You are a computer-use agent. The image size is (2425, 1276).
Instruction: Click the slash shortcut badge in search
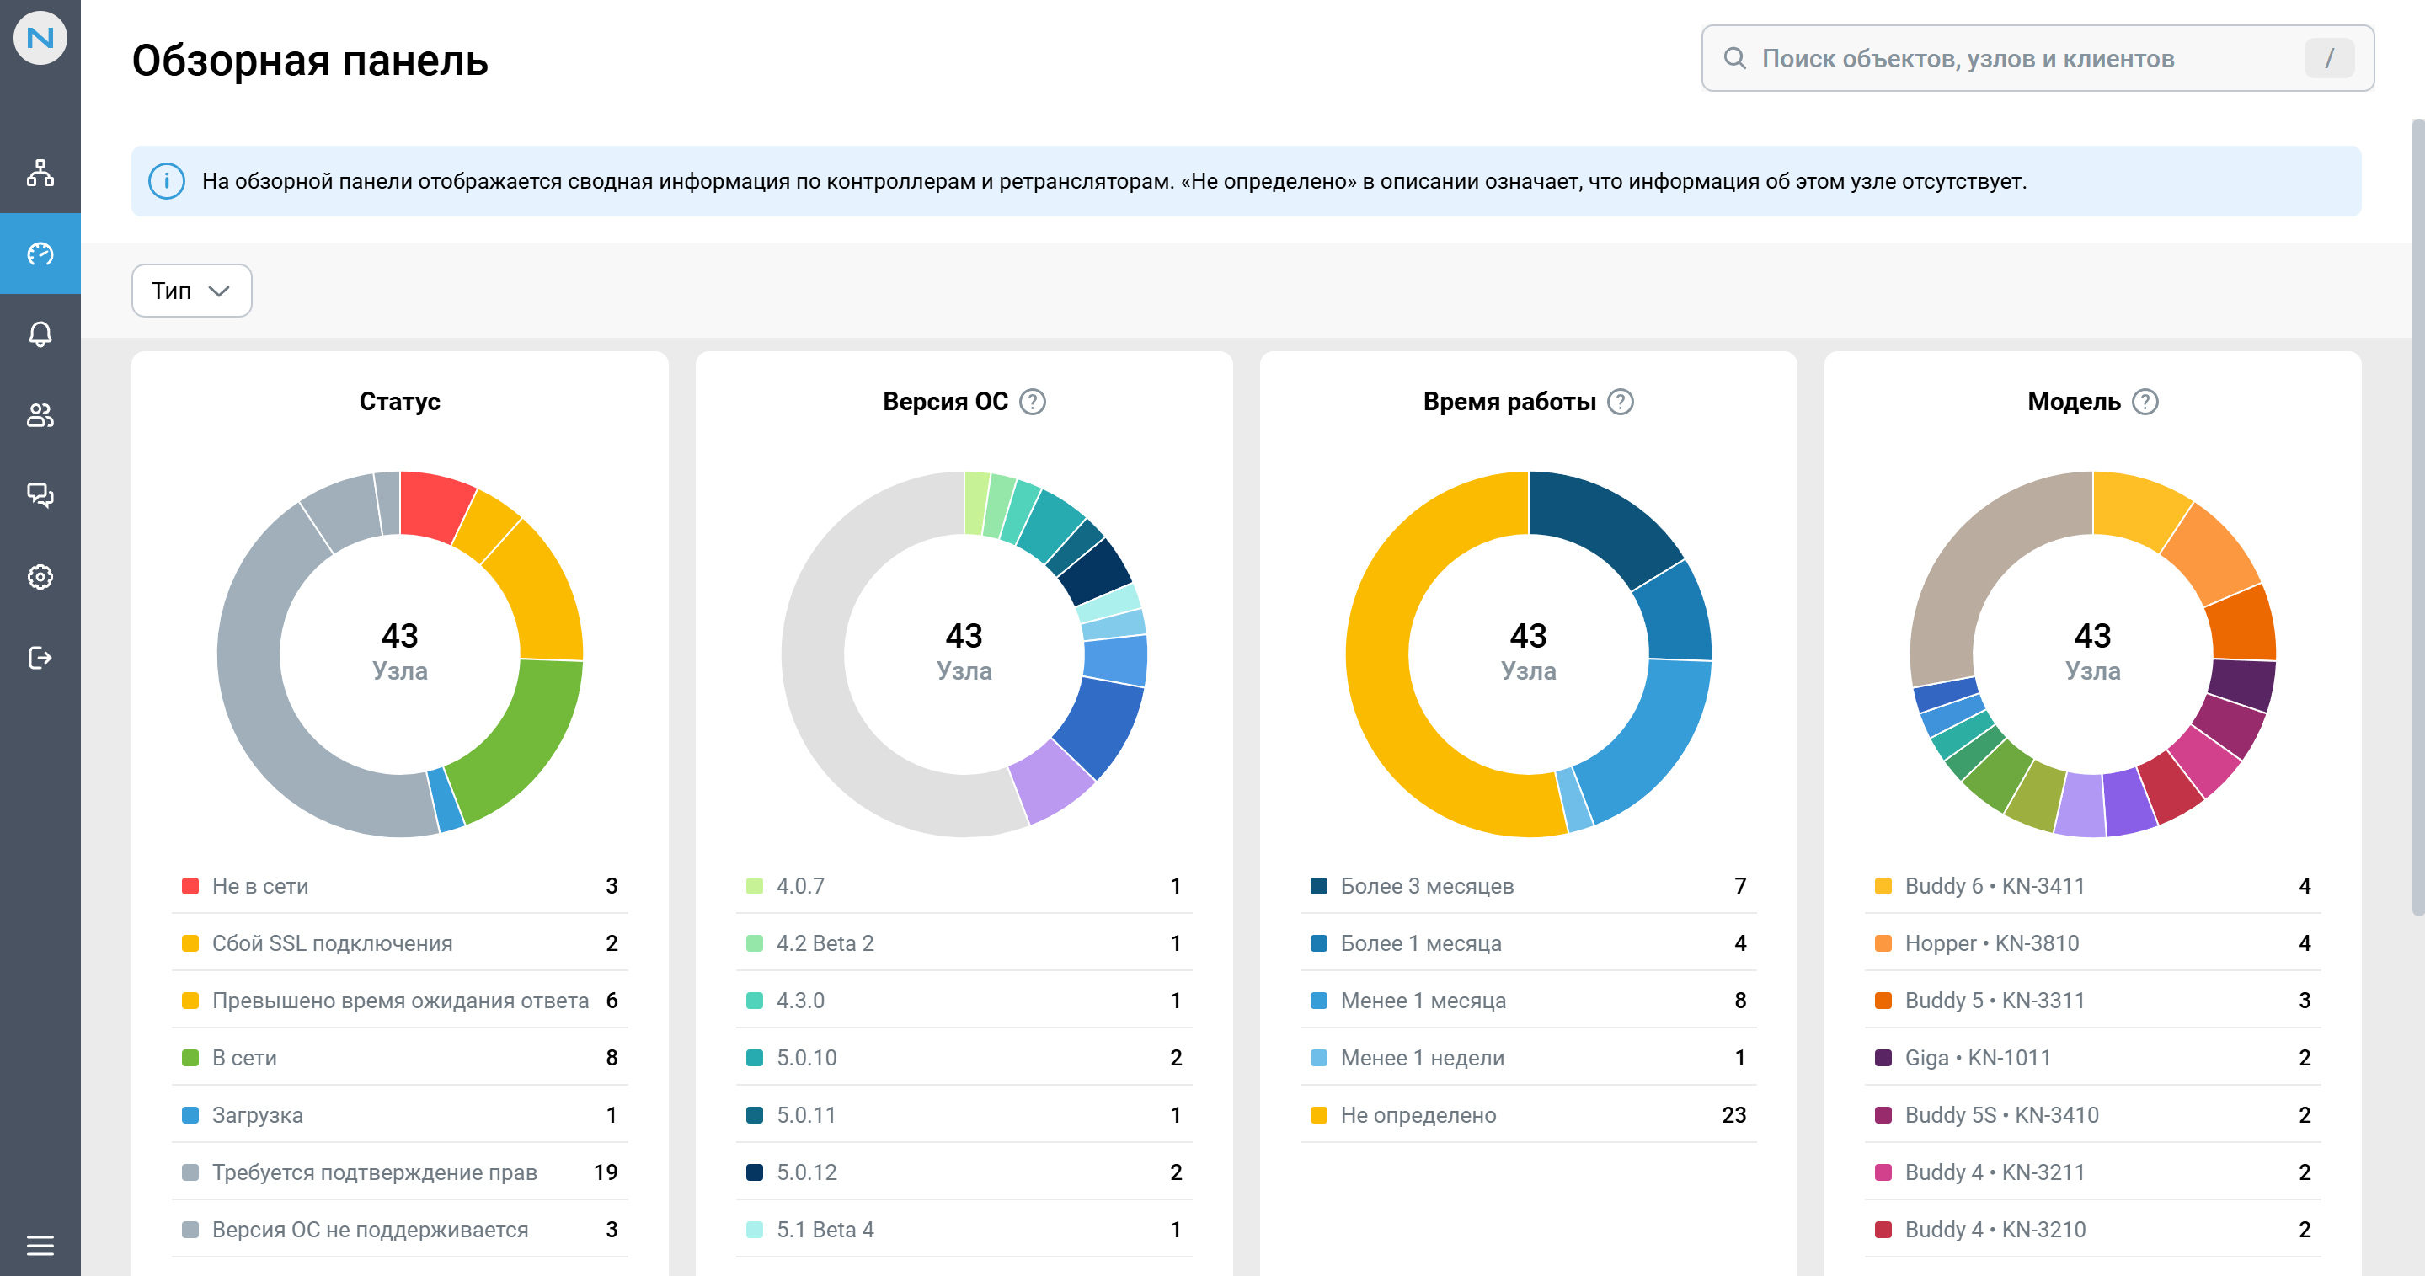(x=2329, y=58)
